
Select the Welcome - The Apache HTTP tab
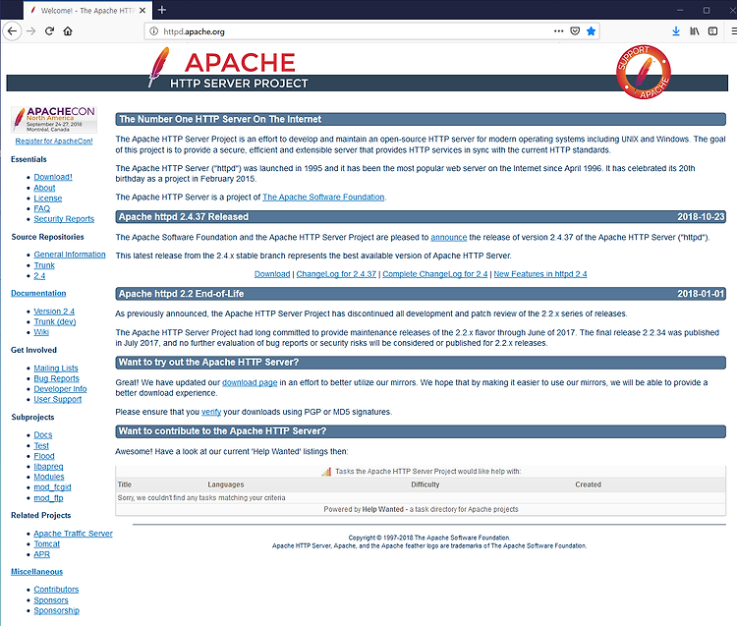tap(87, 11)
